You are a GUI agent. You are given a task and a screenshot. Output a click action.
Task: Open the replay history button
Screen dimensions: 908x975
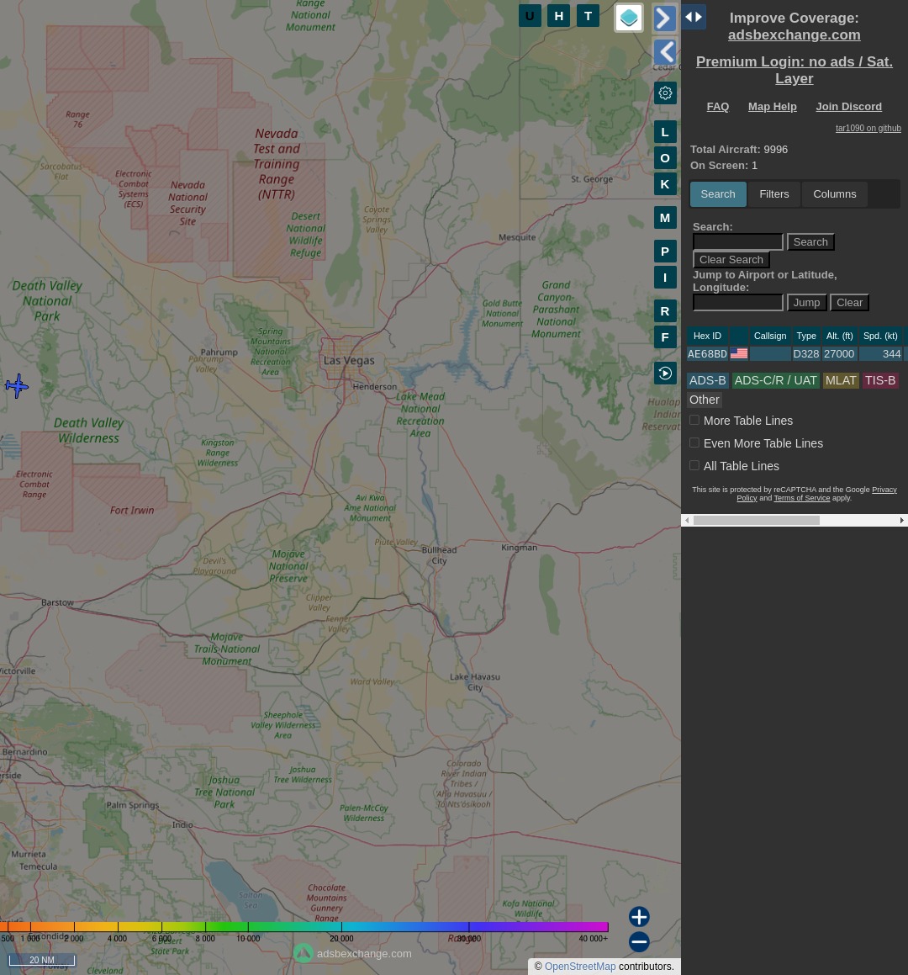665,373
